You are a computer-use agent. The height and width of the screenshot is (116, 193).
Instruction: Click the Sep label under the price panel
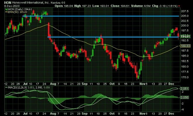click(85, 84)
